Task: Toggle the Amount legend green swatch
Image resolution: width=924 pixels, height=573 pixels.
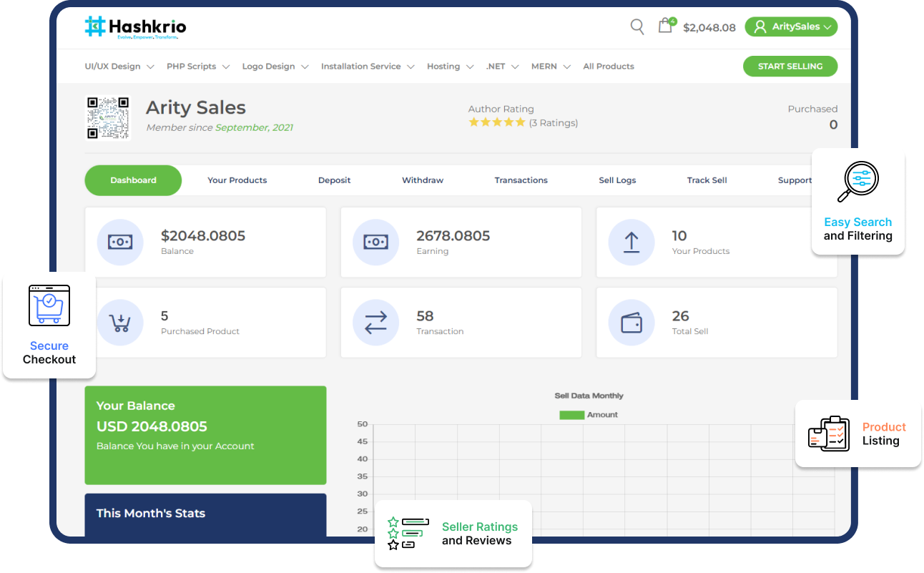Action: pos(571,415)
